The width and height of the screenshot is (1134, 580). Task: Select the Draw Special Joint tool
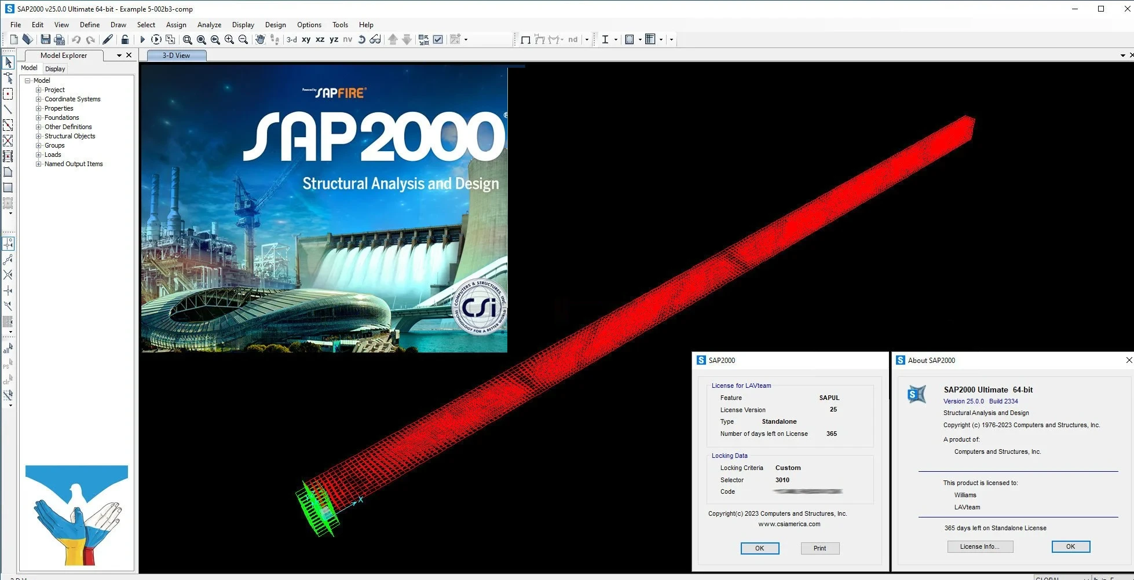pos(9,94)
